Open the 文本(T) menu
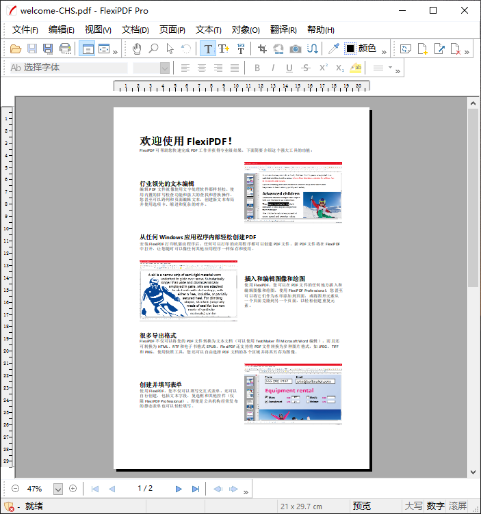This screenshot has height=514, width=481. click(x=209, y=30)
